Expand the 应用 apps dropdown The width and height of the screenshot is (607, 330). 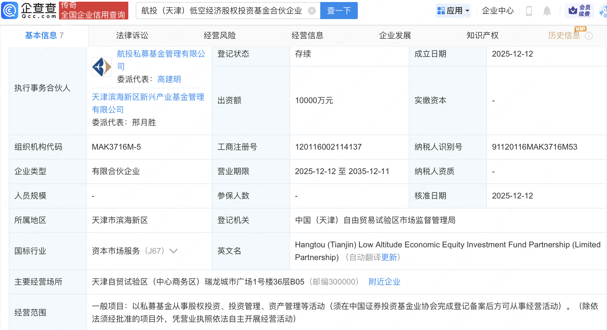click(453, 10)
